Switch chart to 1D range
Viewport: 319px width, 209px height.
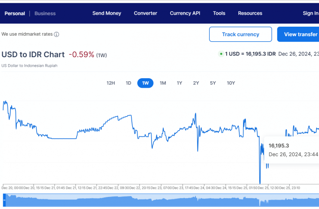128,83
